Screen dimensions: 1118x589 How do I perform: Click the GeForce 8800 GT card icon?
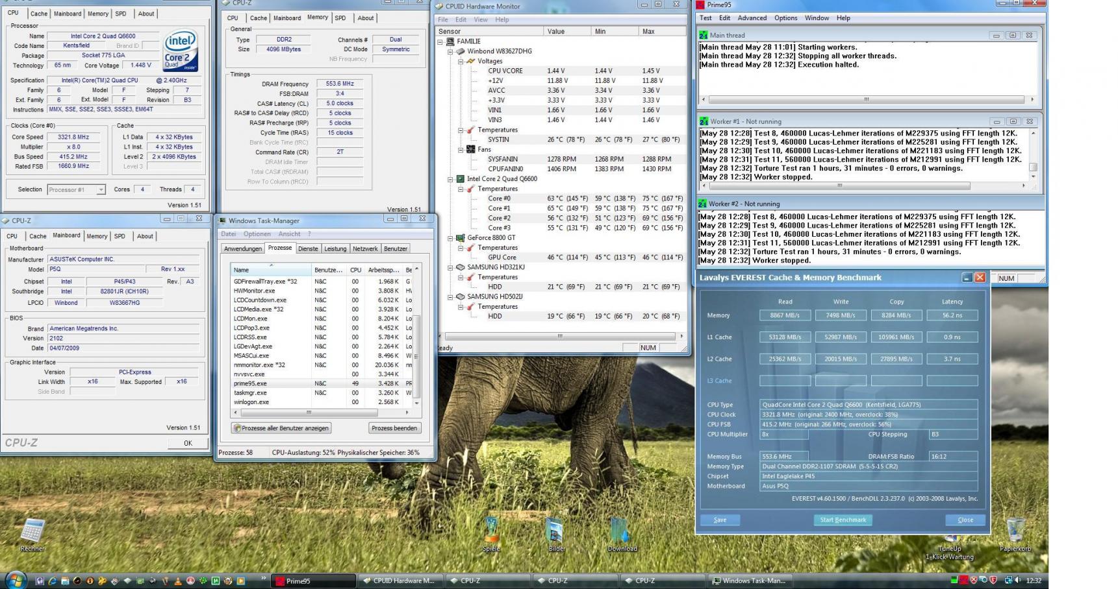pos(461,238)
